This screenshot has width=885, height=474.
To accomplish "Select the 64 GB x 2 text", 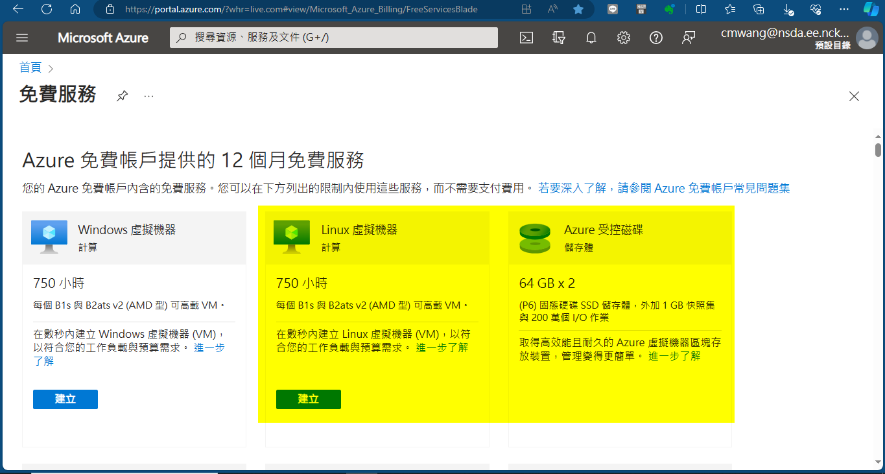I will tap(547, 283).
